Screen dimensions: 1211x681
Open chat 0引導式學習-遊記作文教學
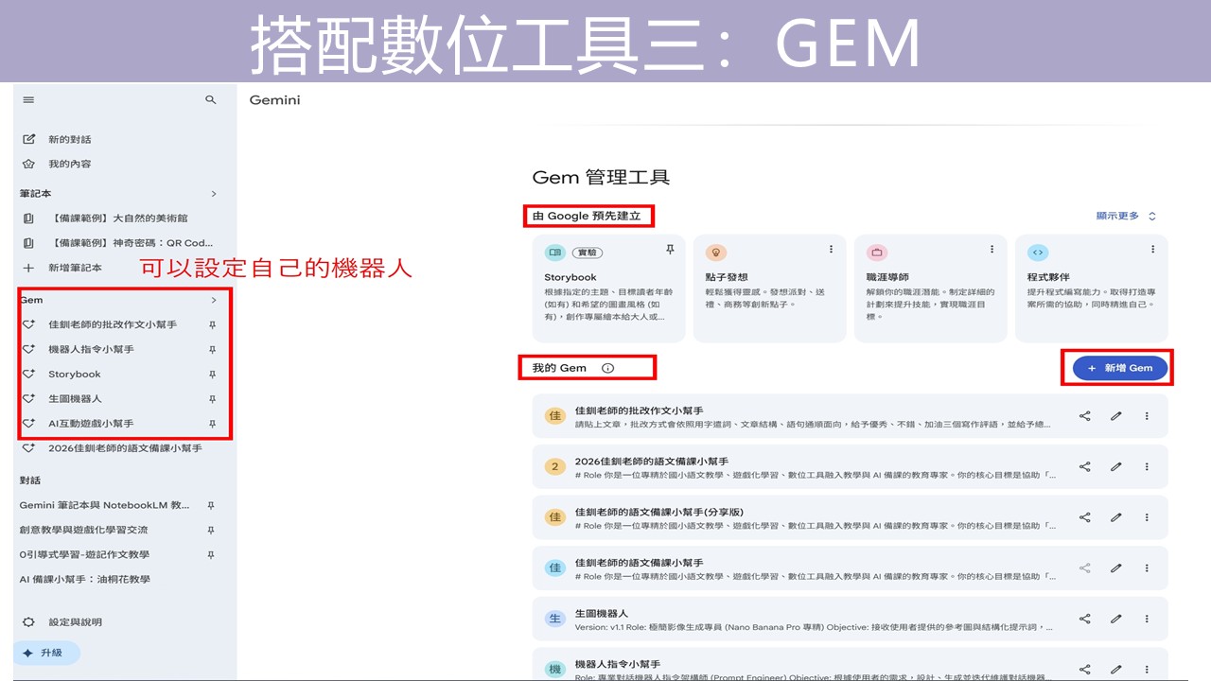point(84,554)
